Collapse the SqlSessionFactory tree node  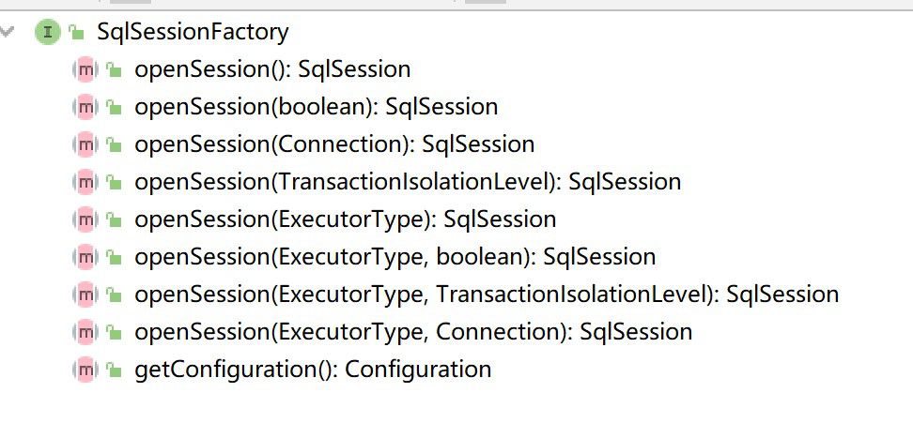tap(7, 31)
